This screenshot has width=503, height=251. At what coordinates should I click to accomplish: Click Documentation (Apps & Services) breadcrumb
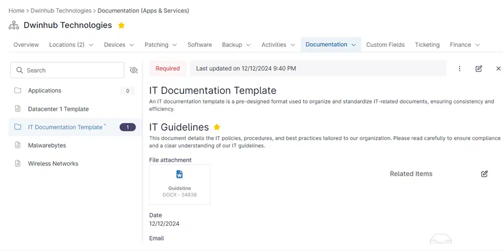pos(143,11)
